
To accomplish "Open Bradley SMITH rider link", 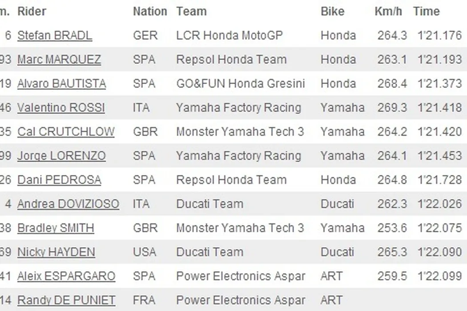I will point(56,228).
